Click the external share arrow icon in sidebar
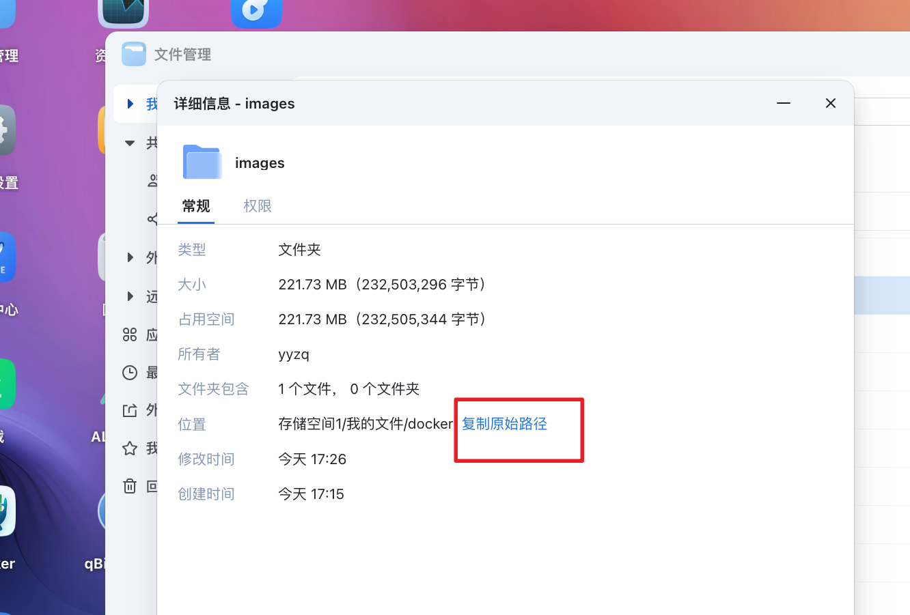 pyautogui.click(x=130, y=410)
